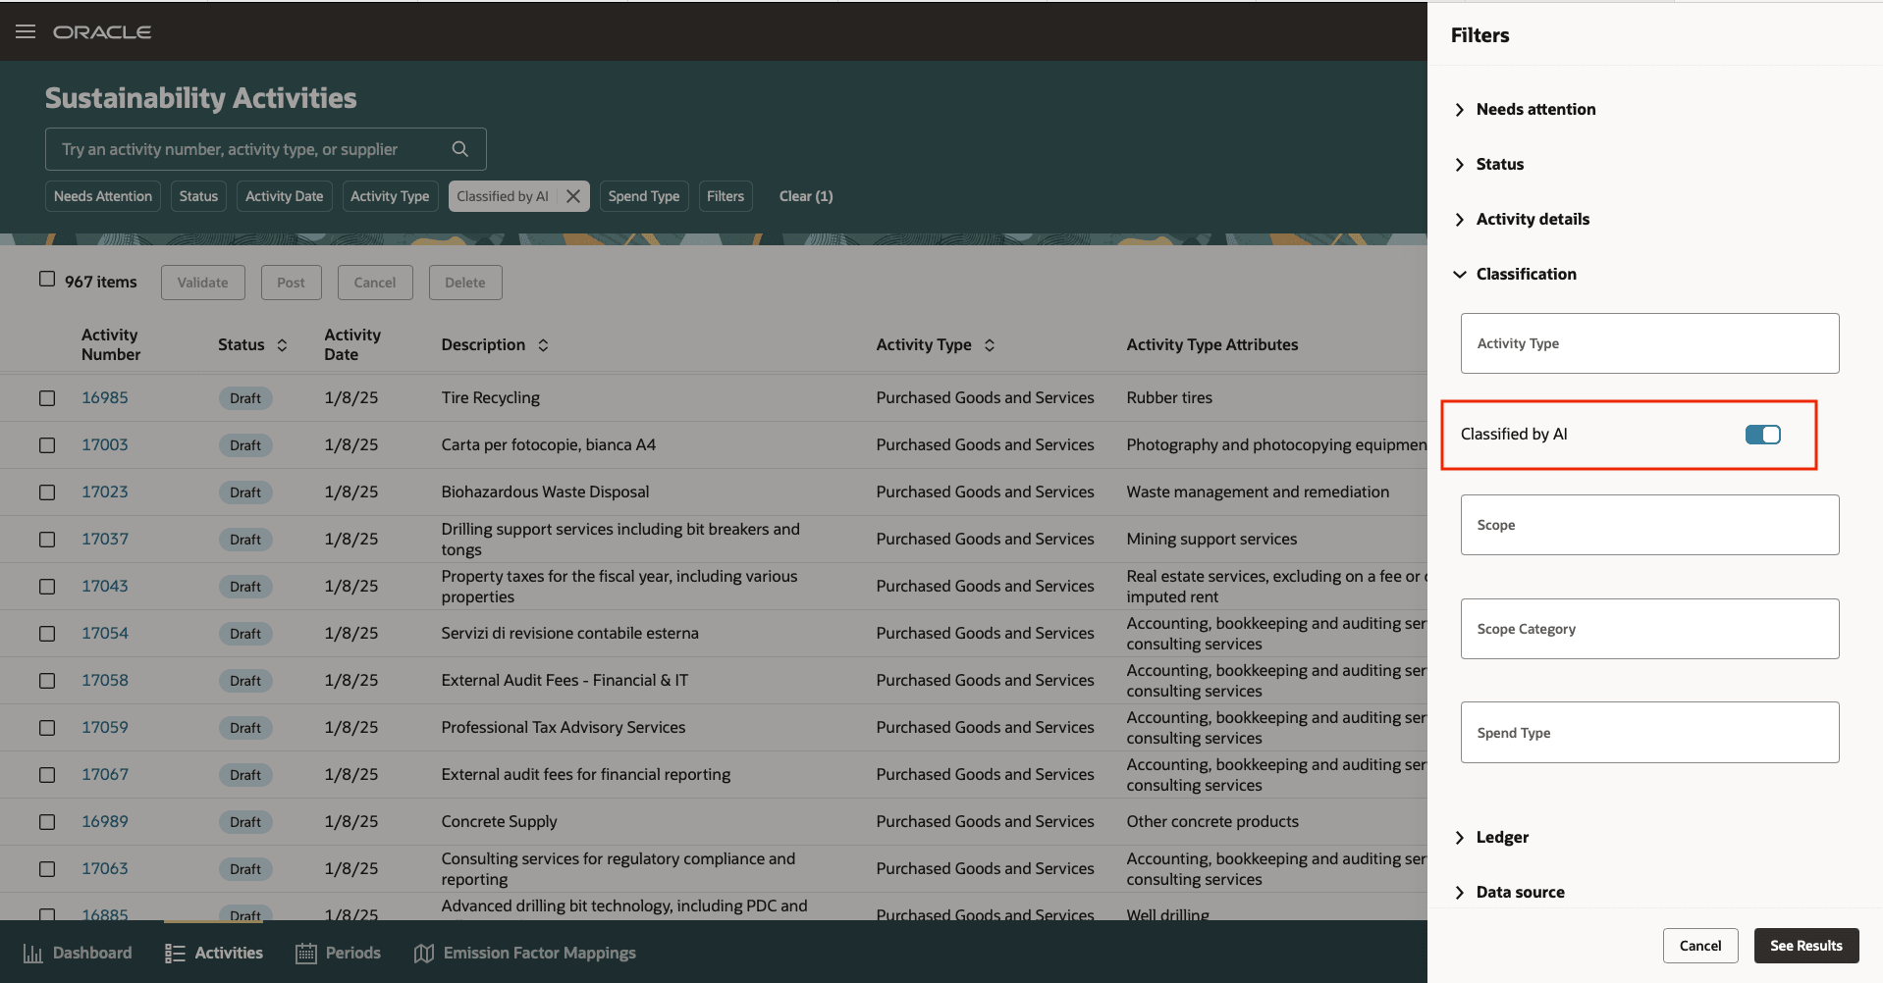
Task: Click the Dashboard chart icon
Action: 32,954
